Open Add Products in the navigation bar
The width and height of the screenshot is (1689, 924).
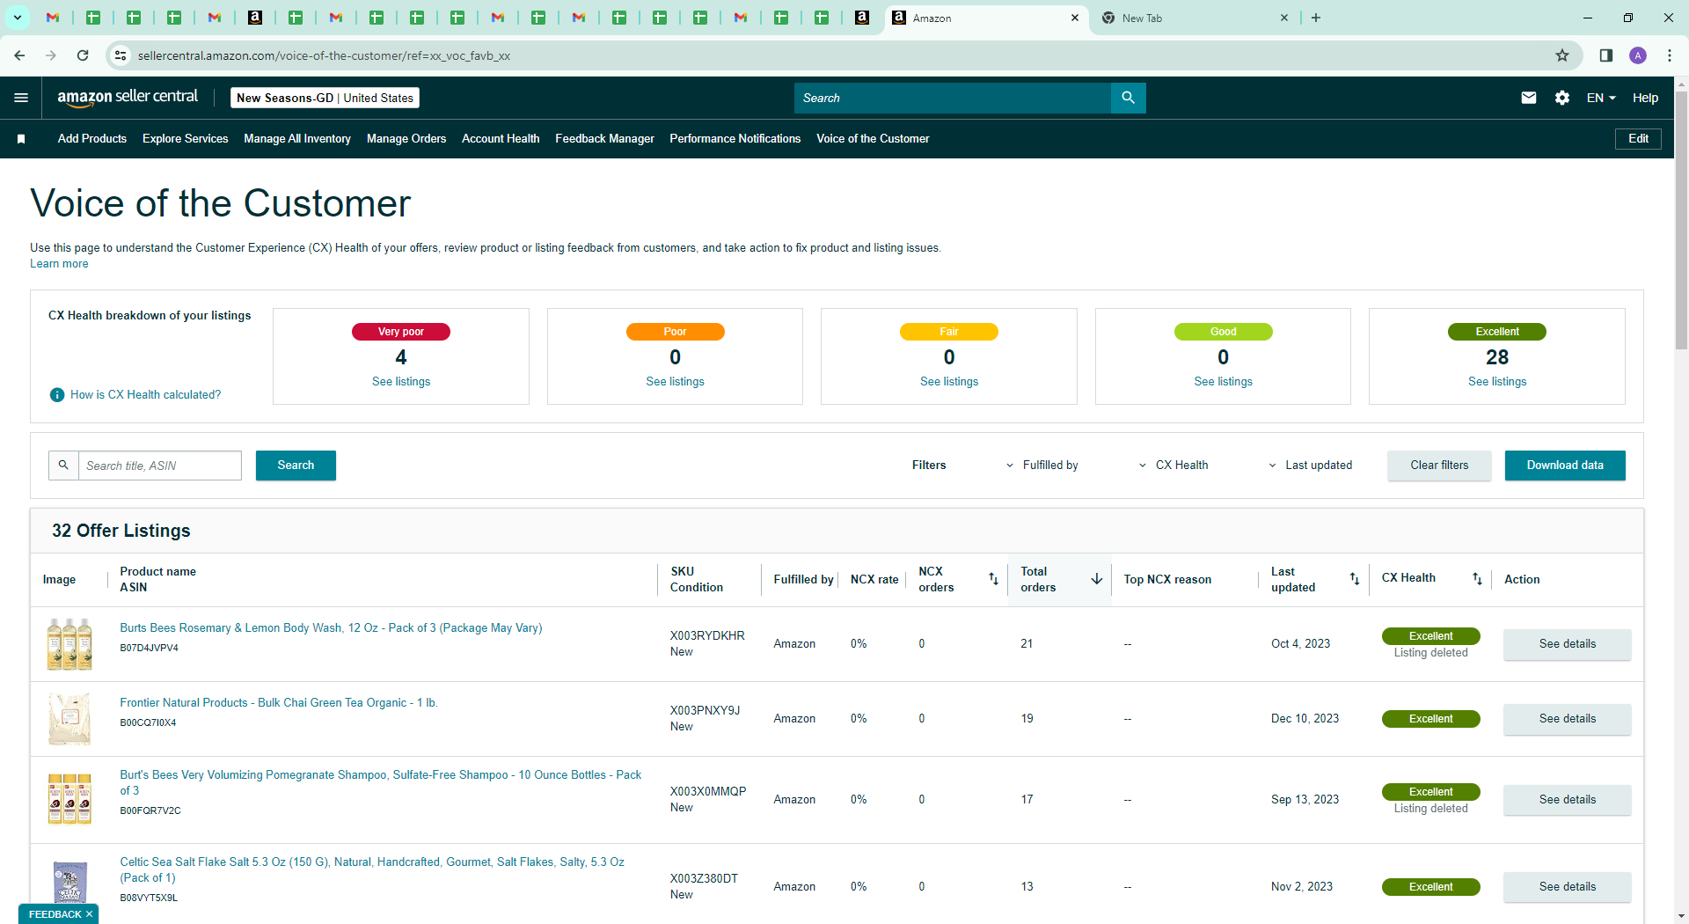tap(92, 139)
